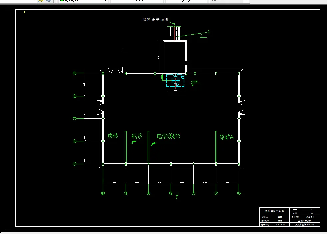Click the white filled rectangle in title block
This screenshot has width=327, height=234.
tap(295, 210)
